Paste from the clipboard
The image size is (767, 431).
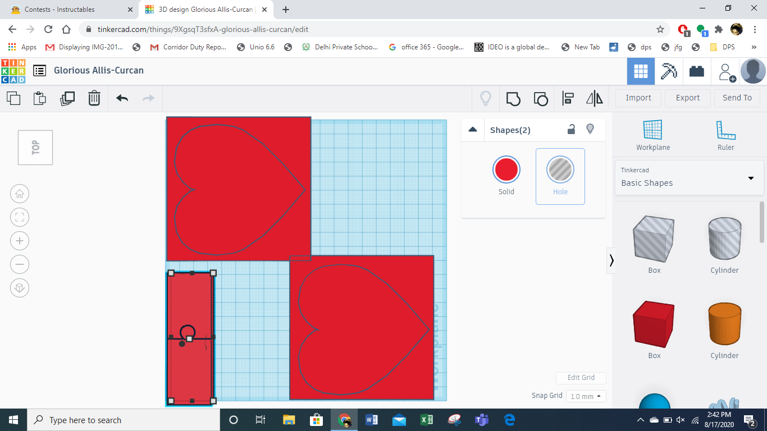pos(39,98)
